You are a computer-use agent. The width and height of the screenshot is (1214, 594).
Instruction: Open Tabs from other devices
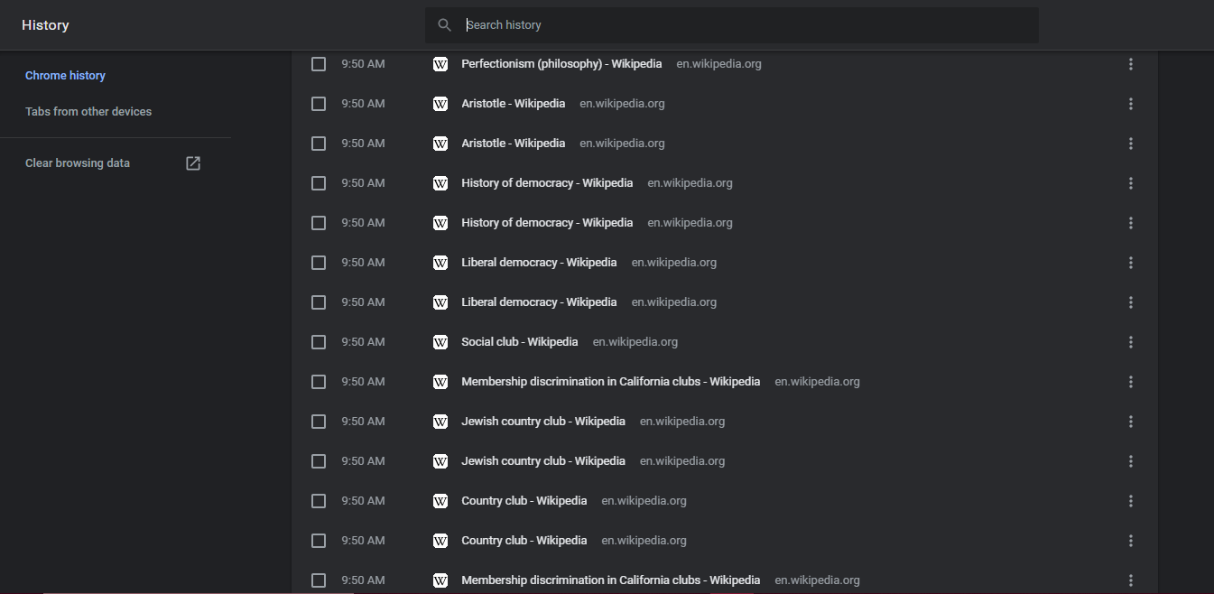88,112
